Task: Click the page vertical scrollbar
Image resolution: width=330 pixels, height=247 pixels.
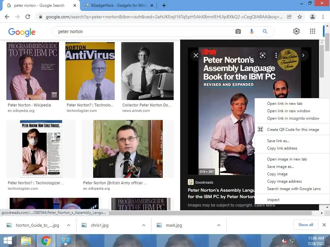Action: tap(327, 42)
